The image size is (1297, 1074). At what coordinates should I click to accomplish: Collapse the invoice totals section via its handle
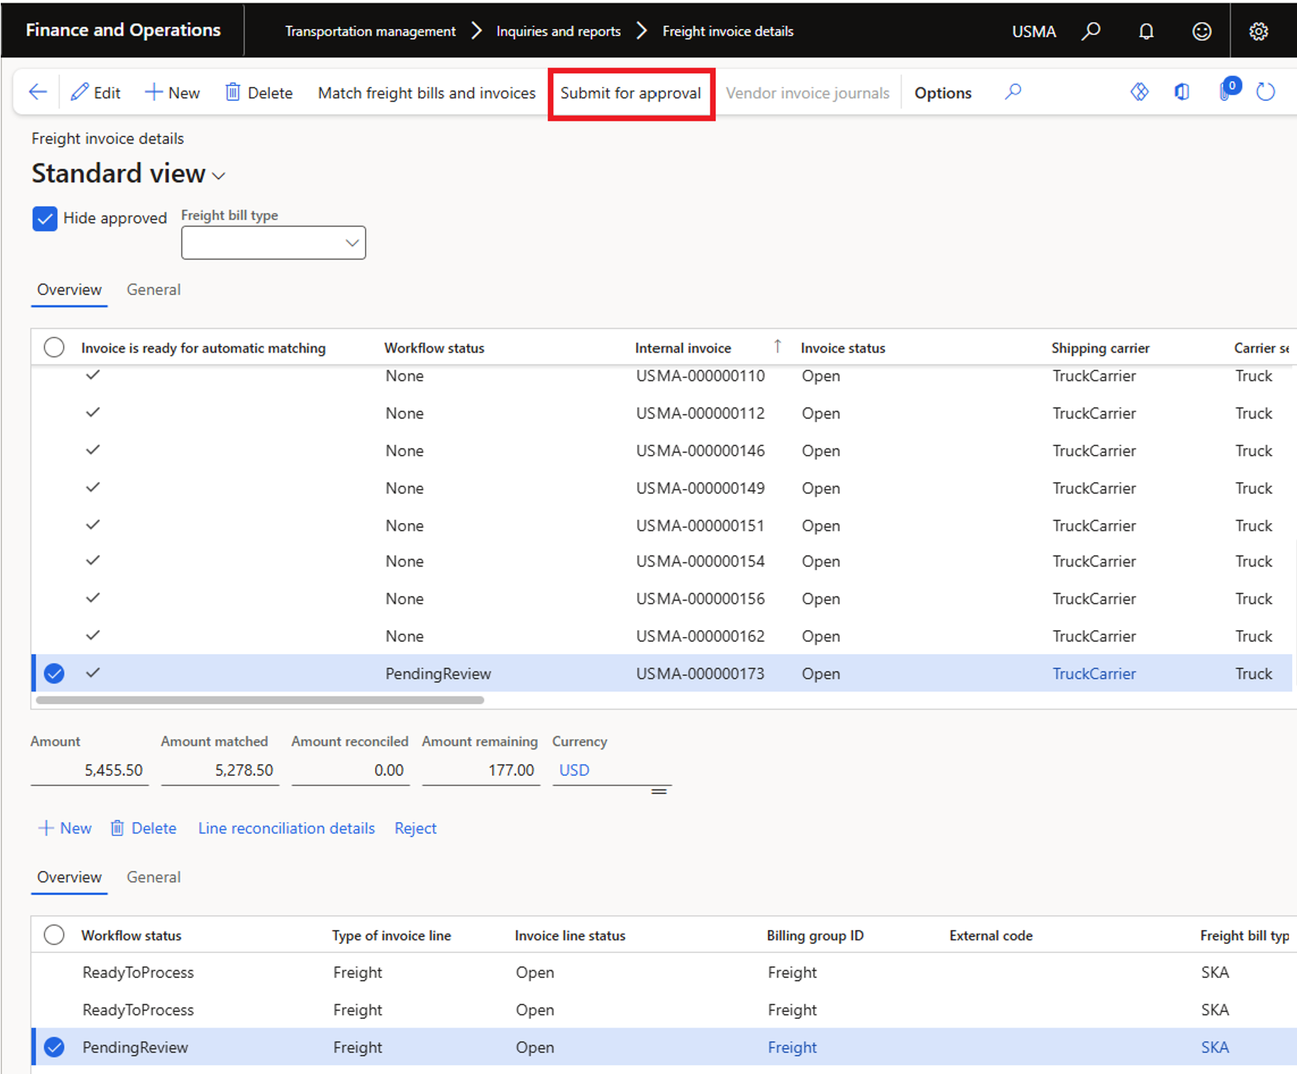click(x=659, y=791)
